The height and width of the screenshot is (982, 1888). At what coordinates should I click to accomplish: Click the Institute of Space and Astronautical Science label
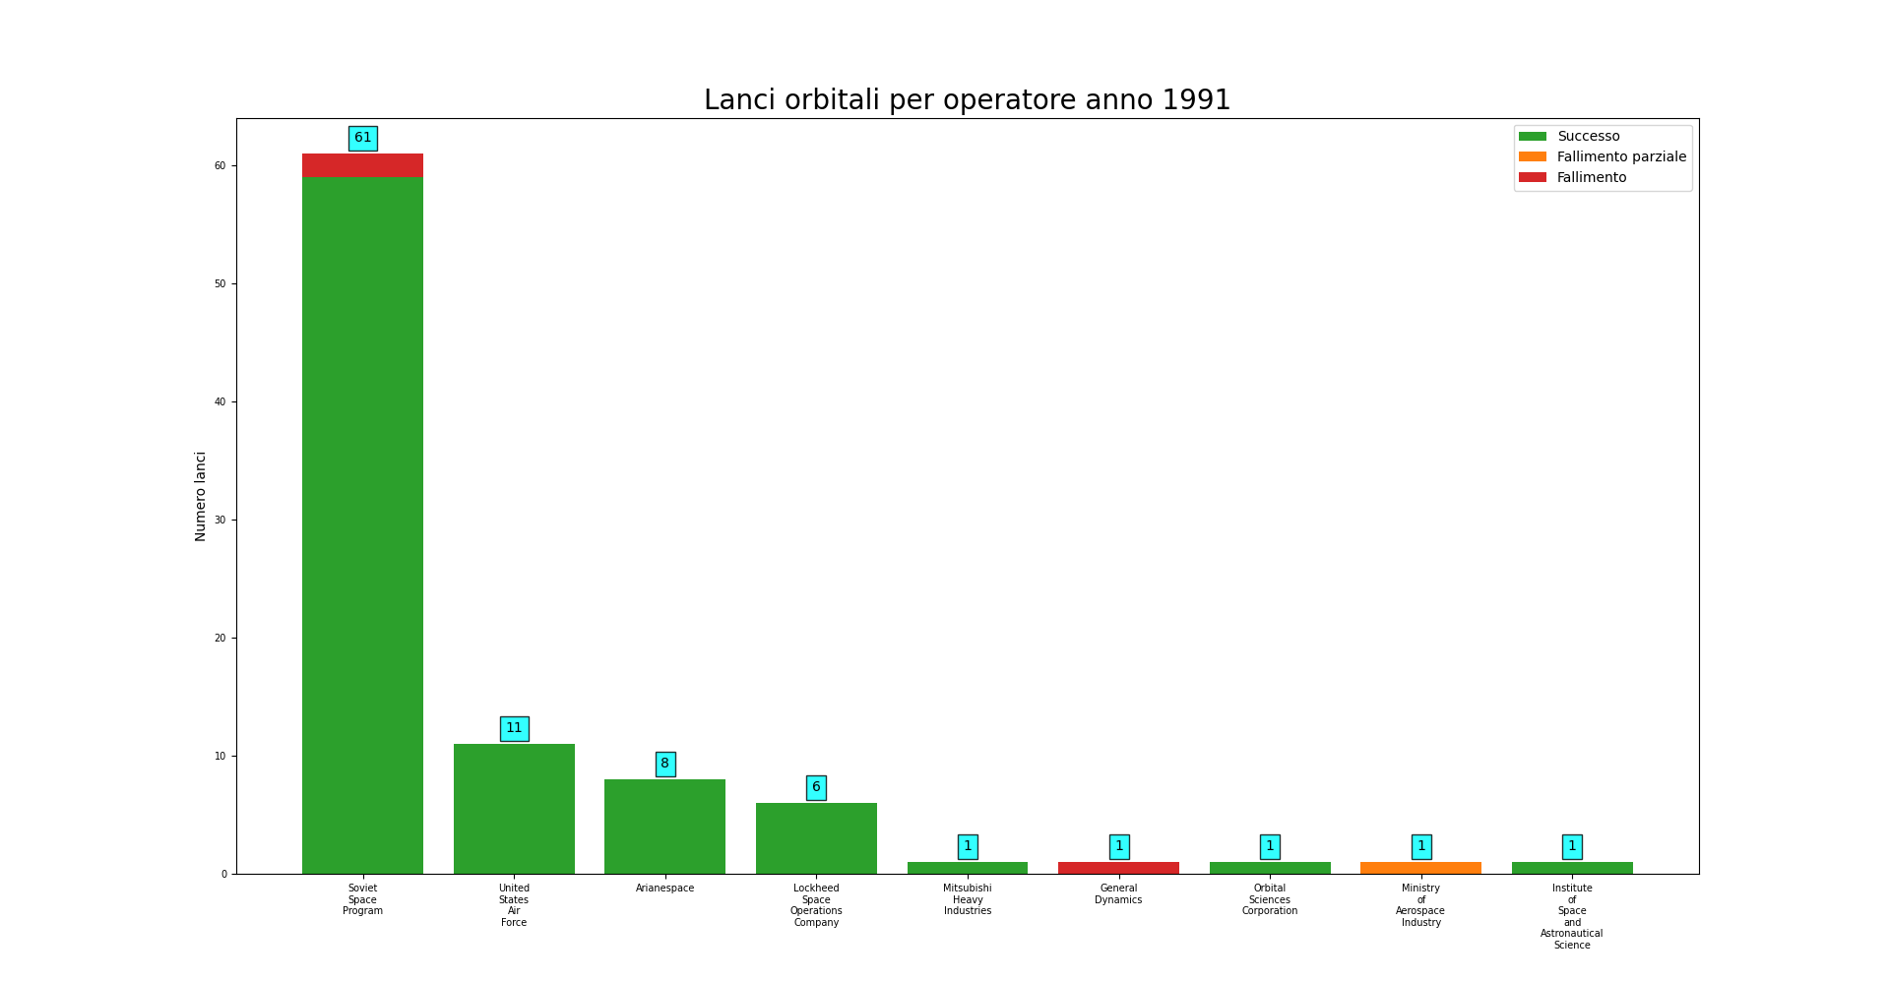(x=1572, y=916)
